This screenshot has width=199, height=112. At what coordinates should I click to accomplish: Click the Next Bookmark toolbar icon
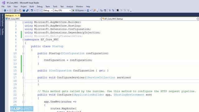125,10
